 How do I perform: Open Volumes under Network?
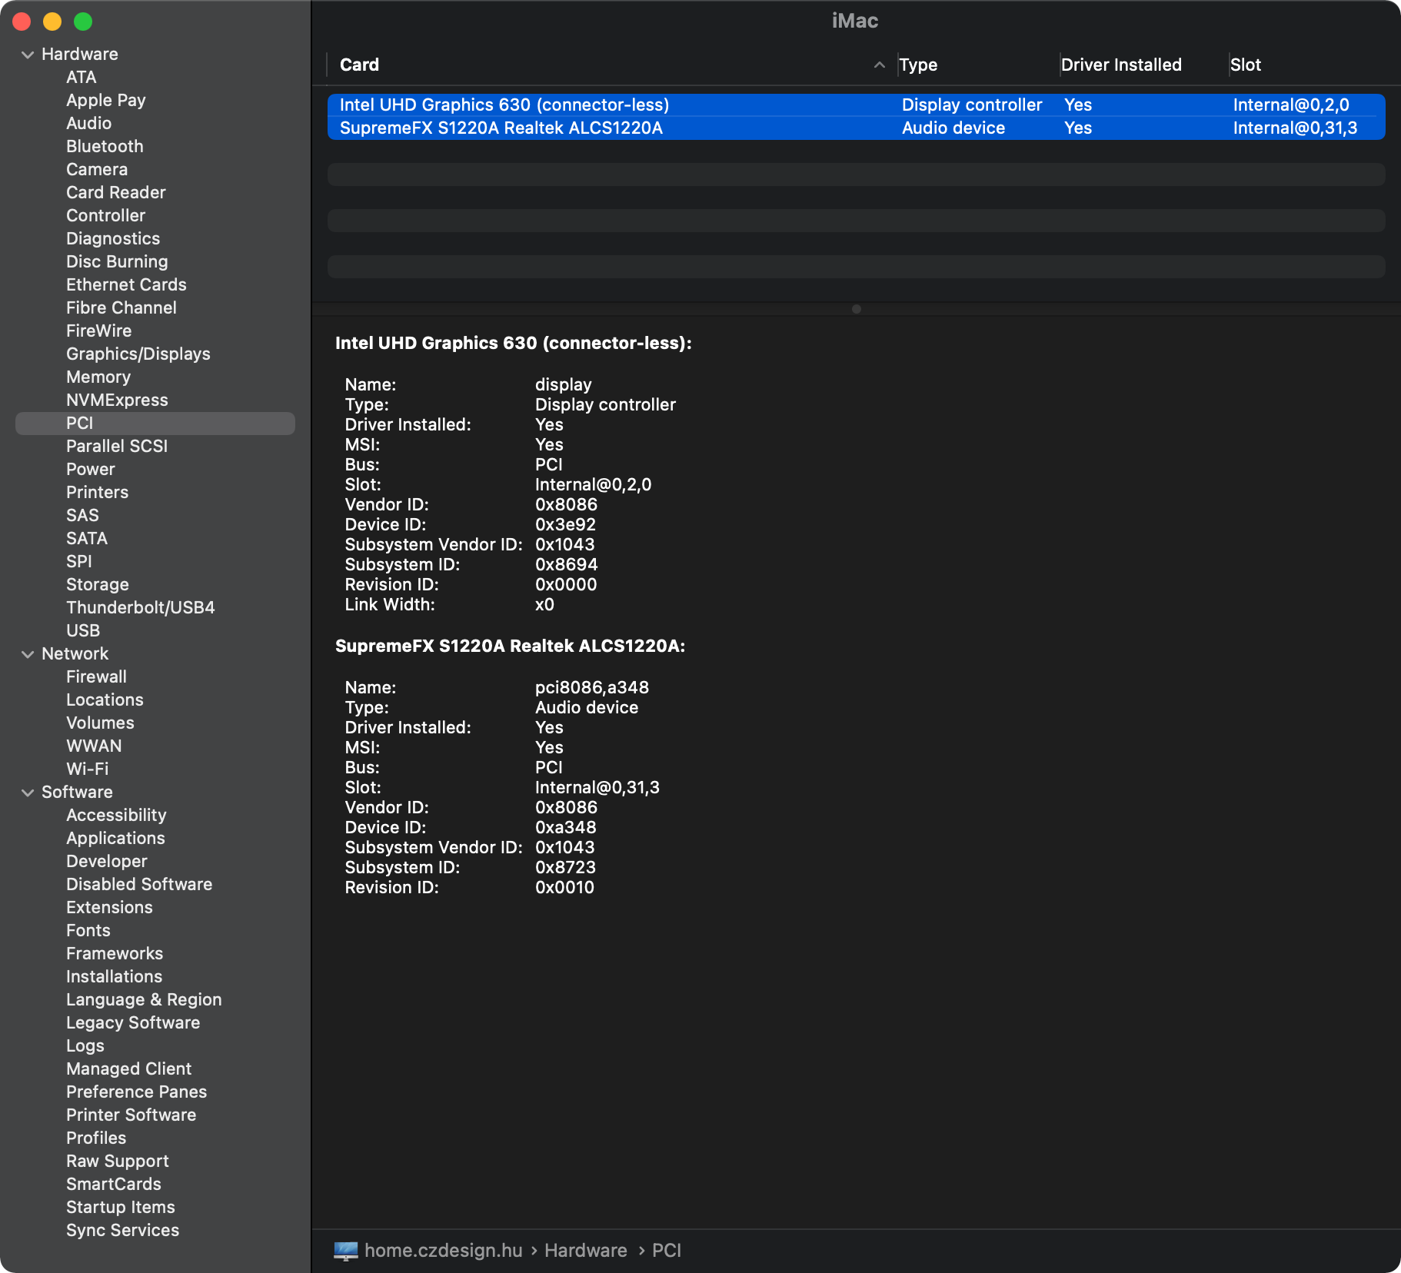(x=101, y=723)
